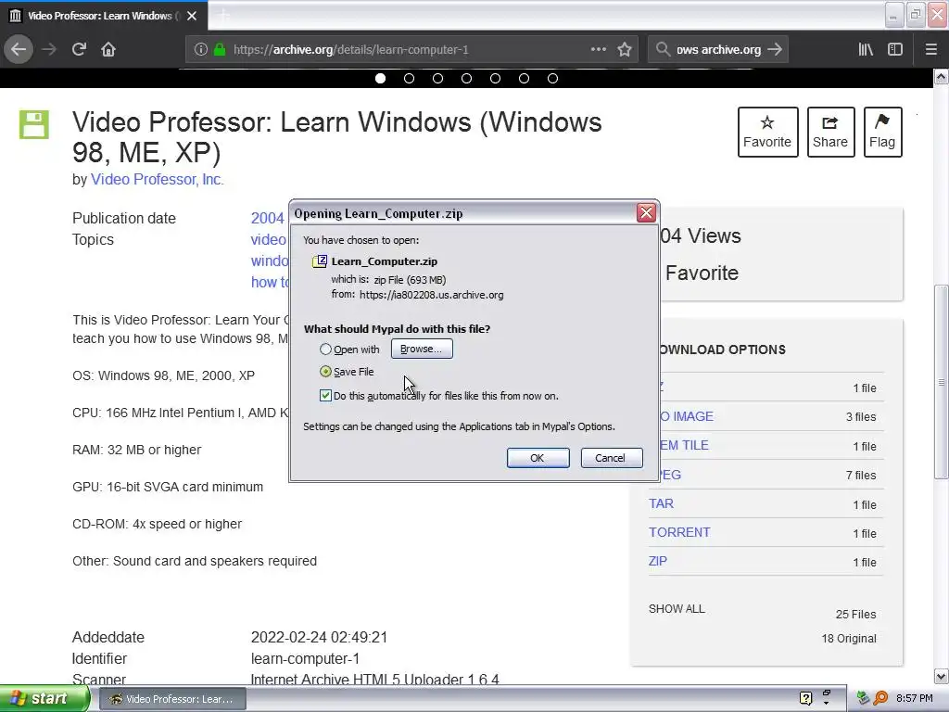949x712 pixels.
Task: Click the page scrollbar down arrow
Action: [942, 676]
